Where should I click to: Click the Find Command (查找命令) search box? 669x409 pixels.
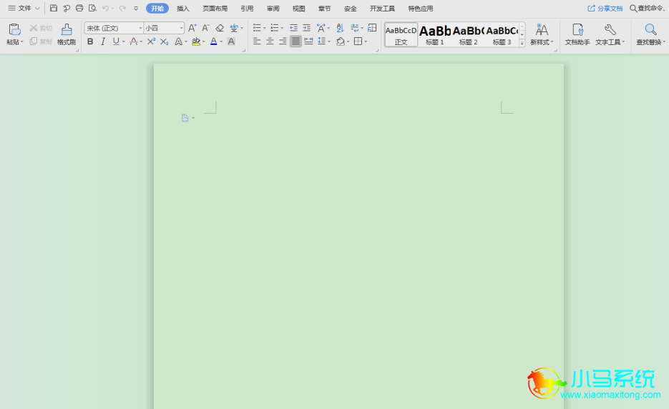pos(648,8)
